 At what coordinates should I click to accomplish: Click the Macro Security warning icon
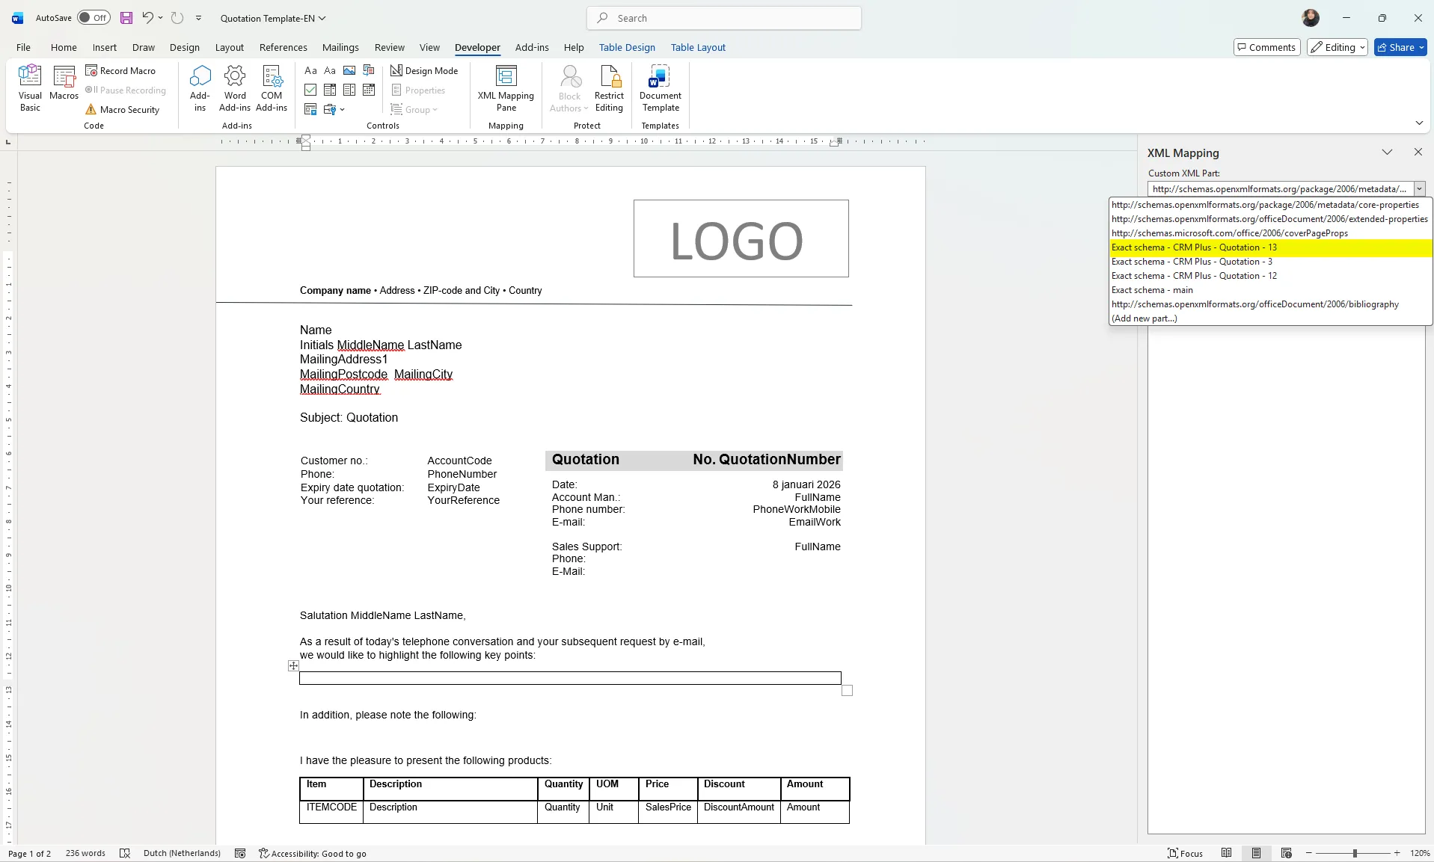(91, 110)
